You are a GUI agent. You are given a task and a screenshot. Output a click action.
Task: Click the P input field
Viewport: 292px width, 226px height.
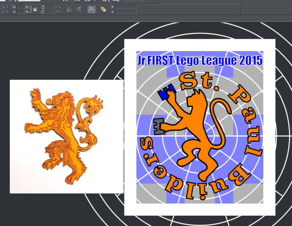(126, 7)
